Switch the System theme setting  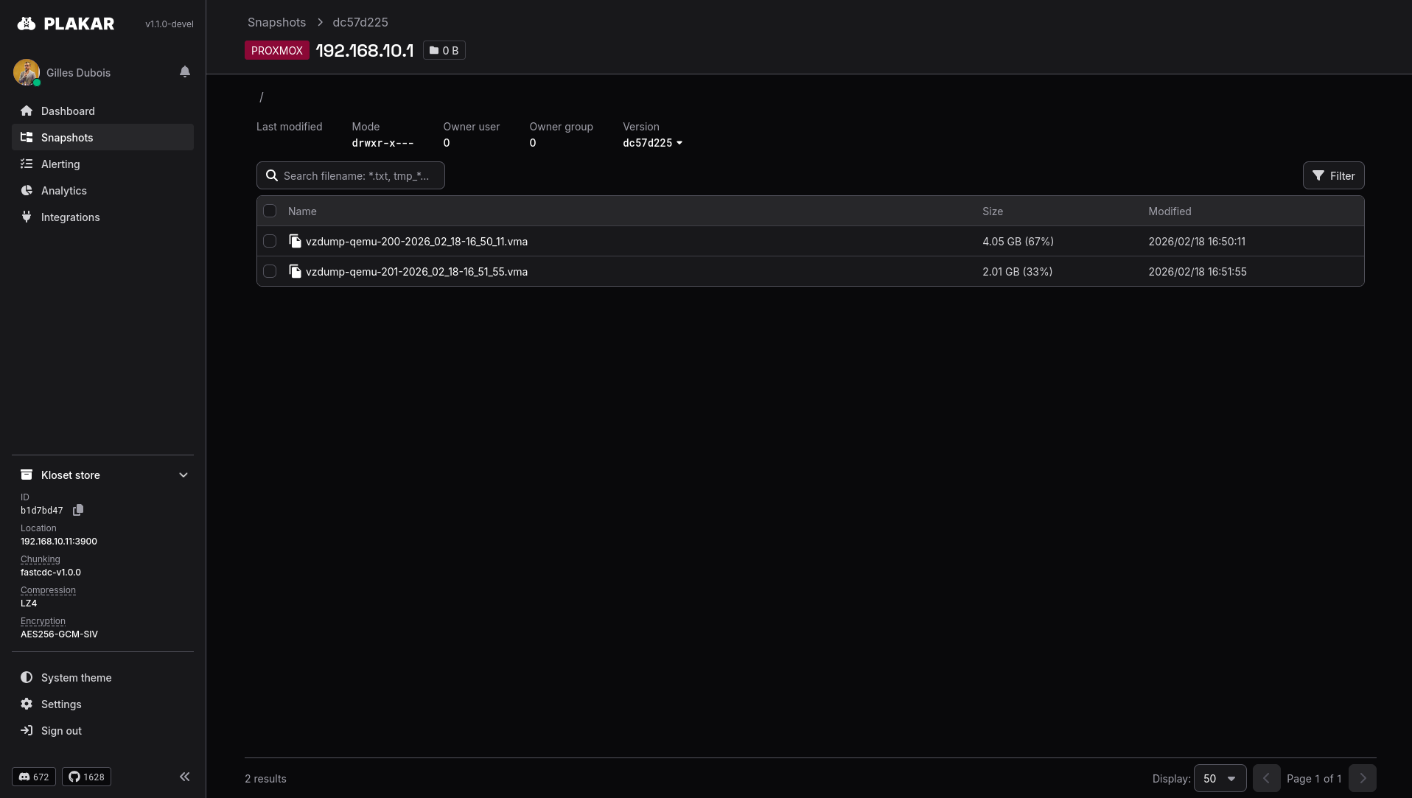(x=76, y=678)
